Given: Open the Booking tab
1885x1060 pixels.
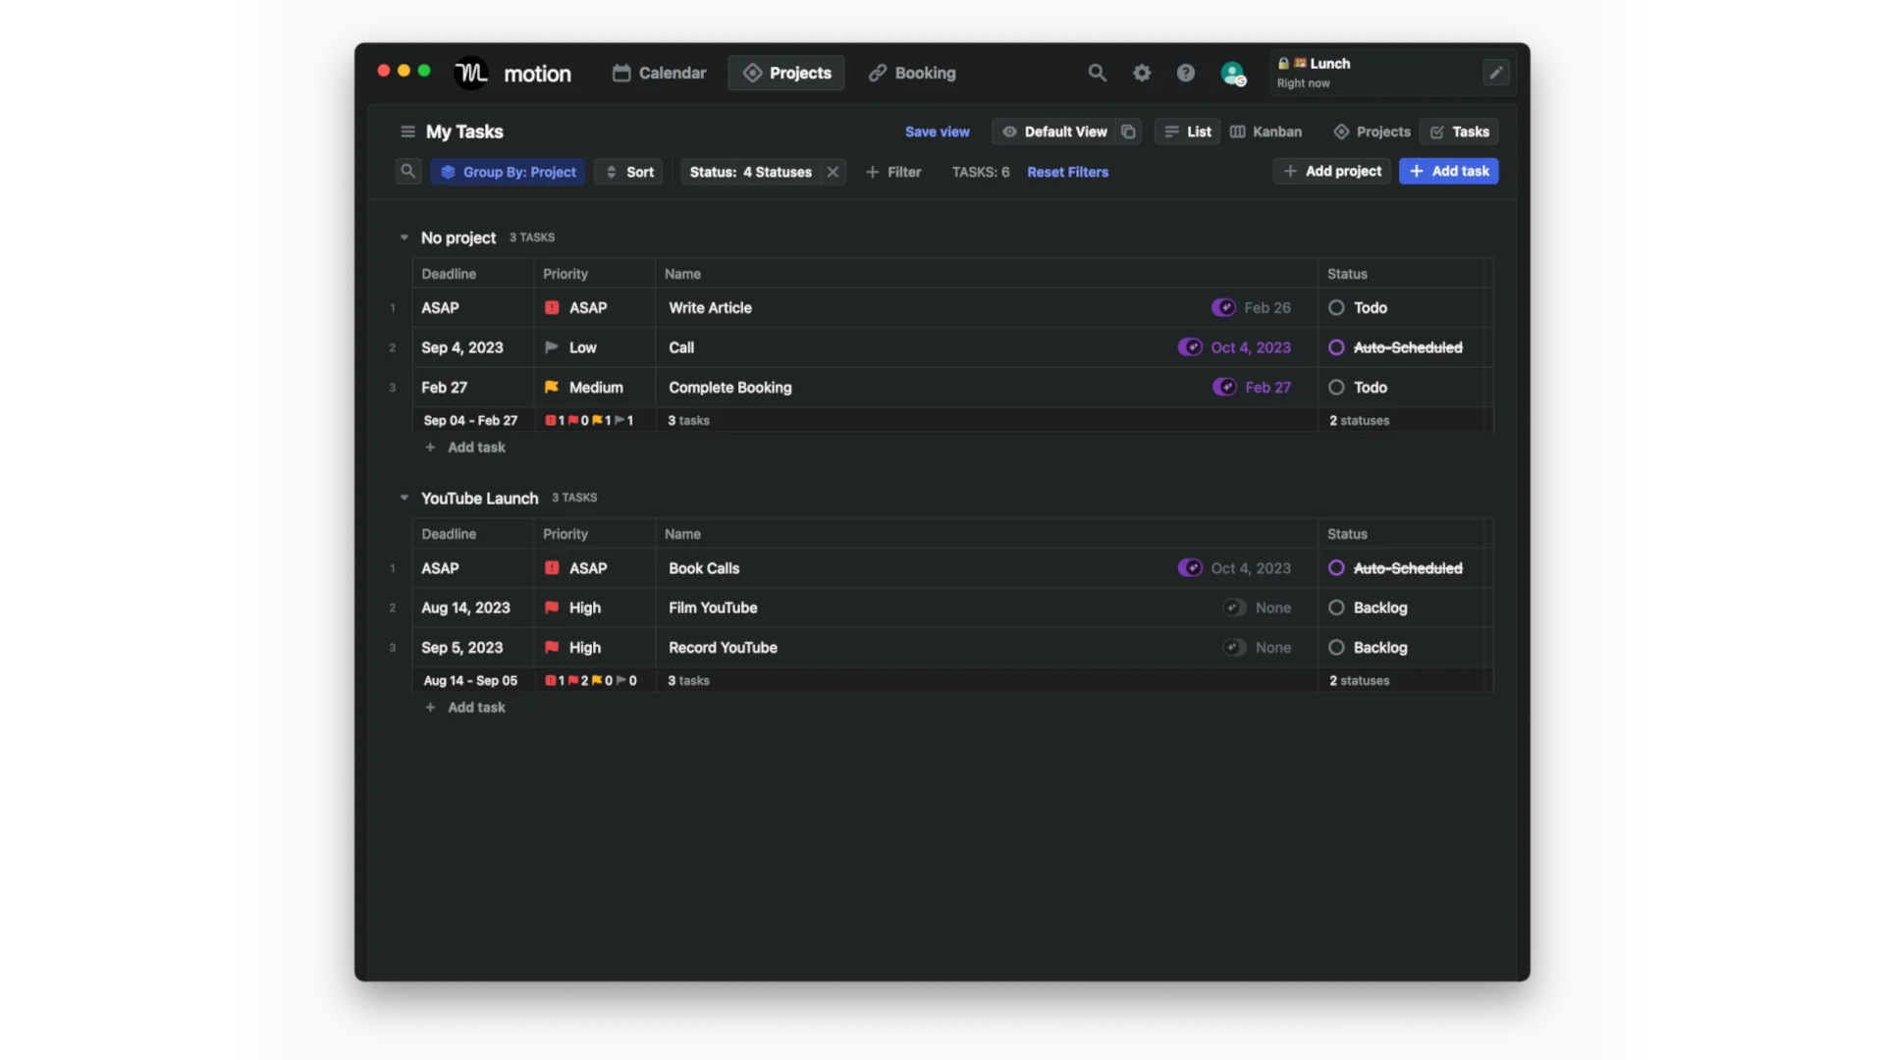Looking at the screenshot, I should tap(911, 73).
